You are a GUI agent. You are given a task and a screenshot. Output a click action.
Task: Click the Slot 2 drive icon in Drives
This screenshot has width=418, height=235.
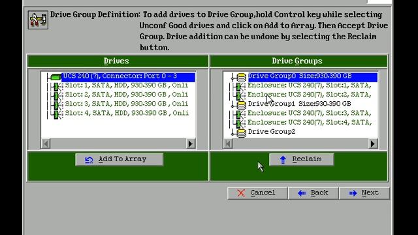(x=56, y=96)
